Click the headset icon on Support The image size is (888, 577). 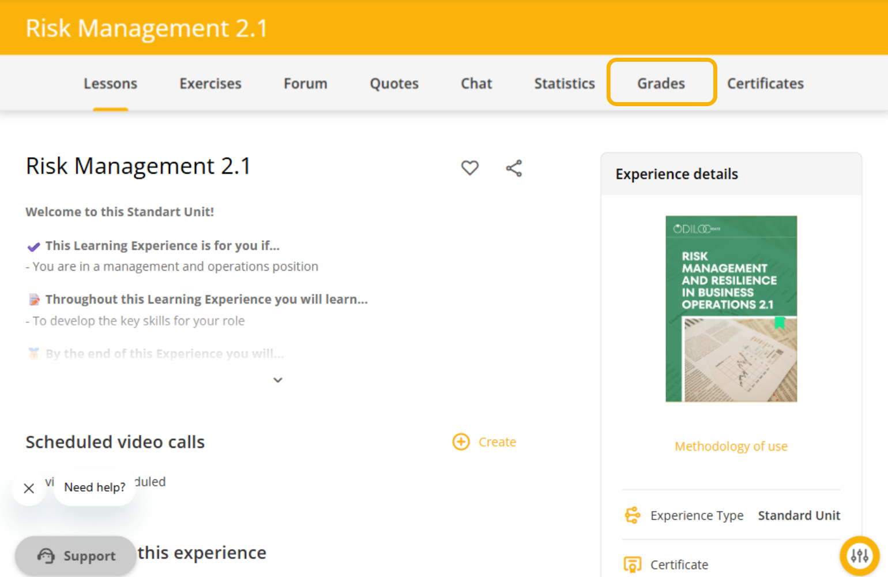(x=46, y=556)
